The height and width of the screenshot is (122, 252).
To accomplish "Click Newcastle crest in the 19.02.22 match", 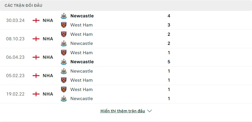I will (64, 99).
